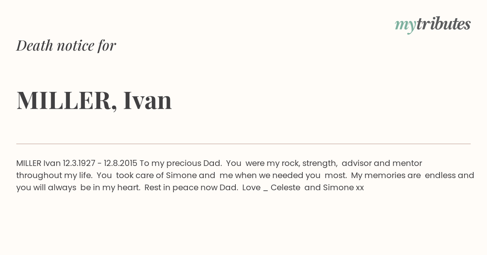Screen dimensions: 487x255
Task: Click the horizontal divider line
Action: (243, 144)
